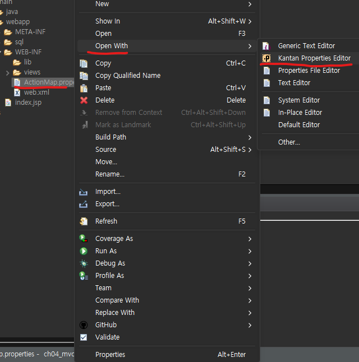Click the Coverage As icon

tap(83, 238)
